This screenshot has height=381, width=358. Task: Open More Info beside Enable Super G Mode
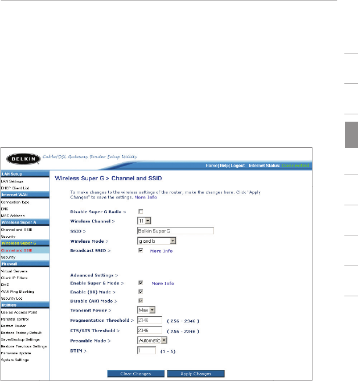pos(163,283)
